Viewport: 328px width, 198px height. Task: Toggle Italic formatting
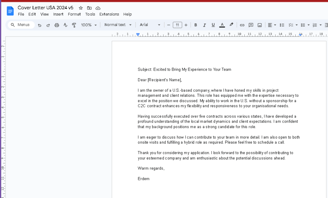pos(204,25)
